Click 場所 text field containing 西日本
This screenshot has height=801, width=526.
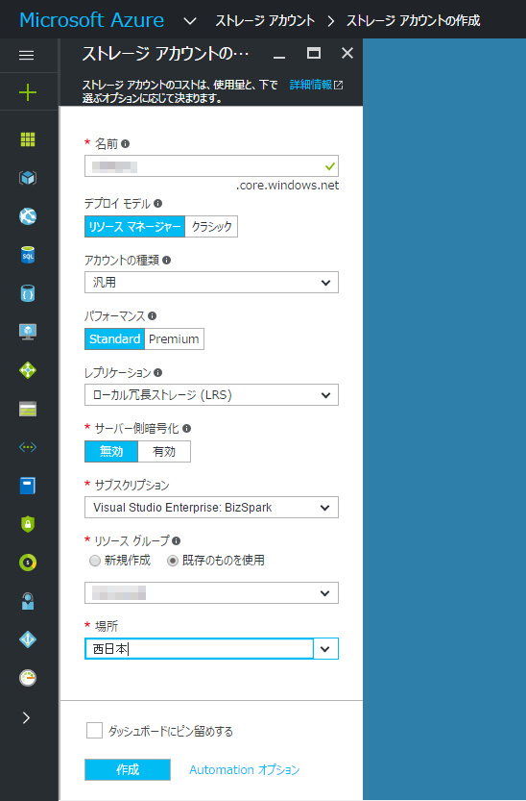coord(199,649)
